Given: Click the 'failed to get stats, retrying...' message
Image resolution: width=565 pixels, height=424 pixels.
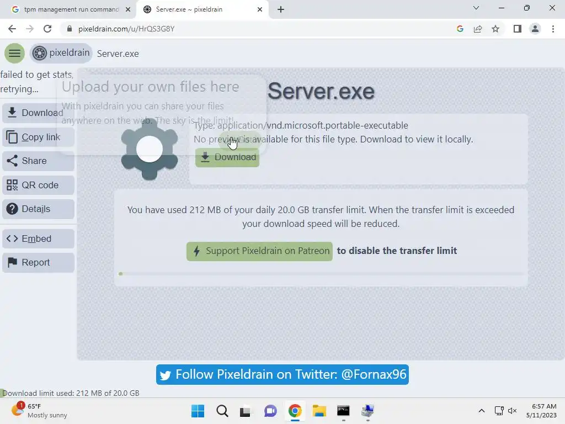Looking at the screenshot, I should point(37,82).
